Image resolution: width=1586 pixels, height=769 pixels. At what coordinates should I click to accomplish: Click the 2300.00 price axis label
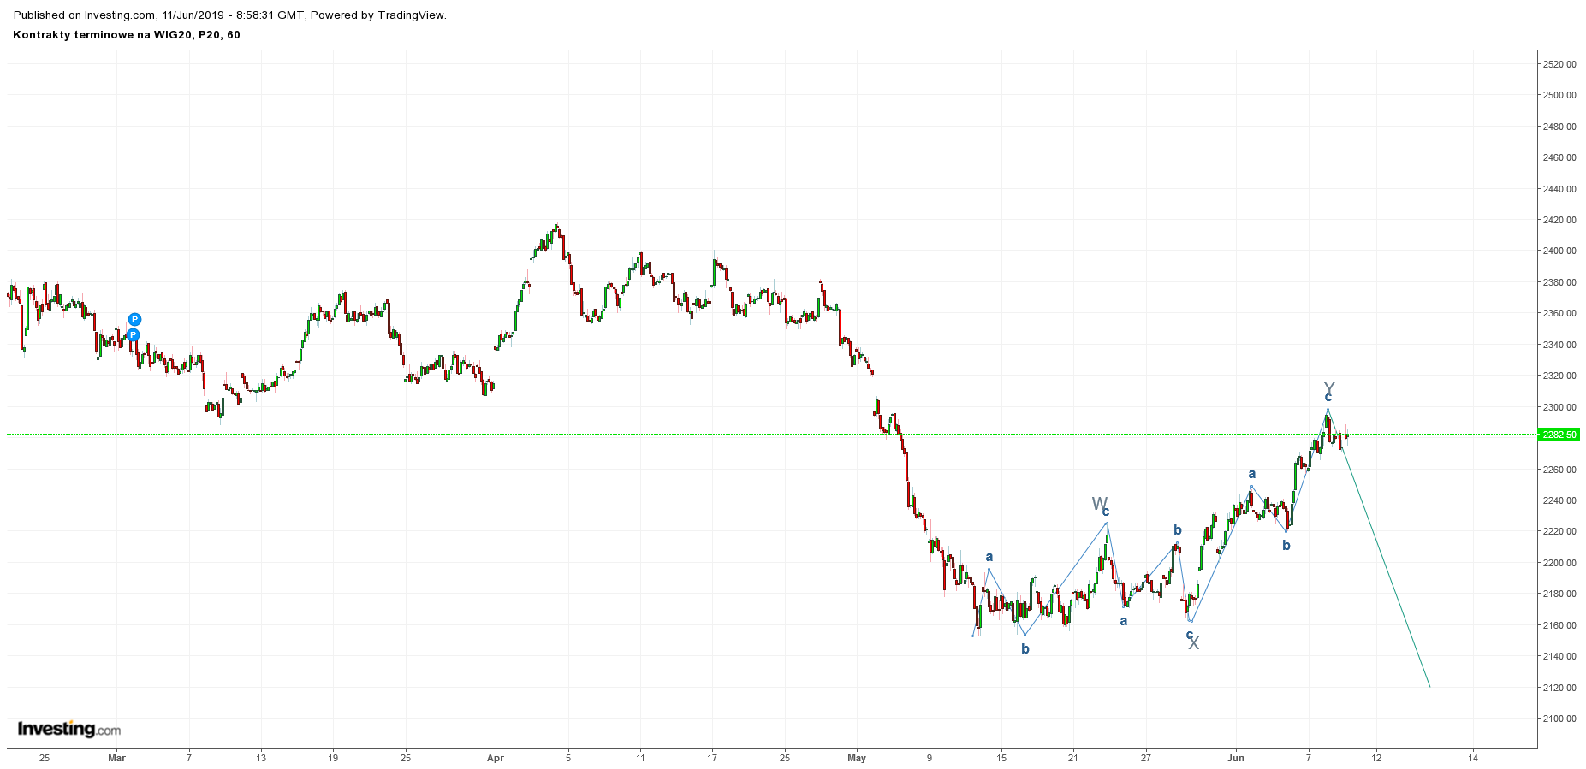click(x=1559, y=407)
